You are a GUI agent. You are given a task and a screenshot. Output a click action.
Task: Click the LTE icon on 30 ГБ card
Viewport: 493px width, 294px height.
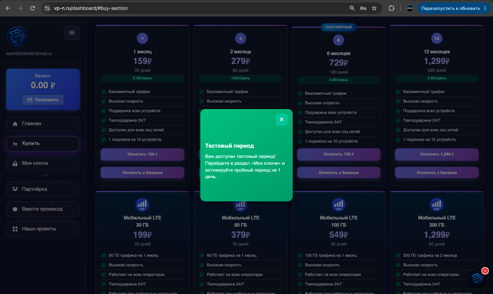[x=142, y=205]
